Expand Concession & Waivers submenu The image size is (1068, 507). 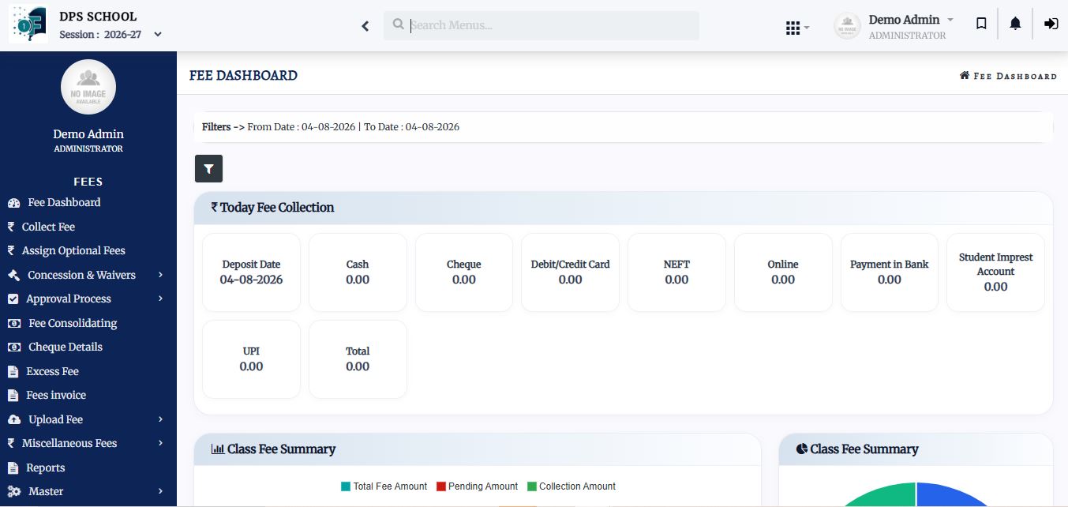pos(88,275)
